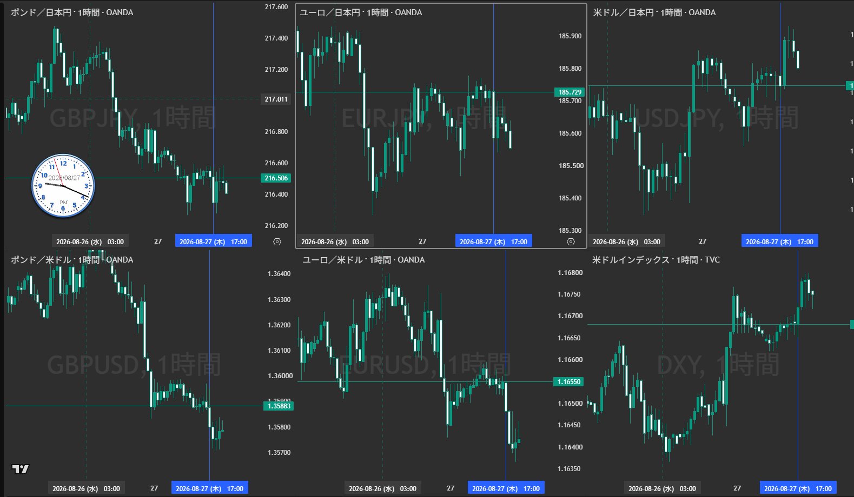
Task: Click 1.16700 on the EURUSD price axis
Action: coord(570,316)
